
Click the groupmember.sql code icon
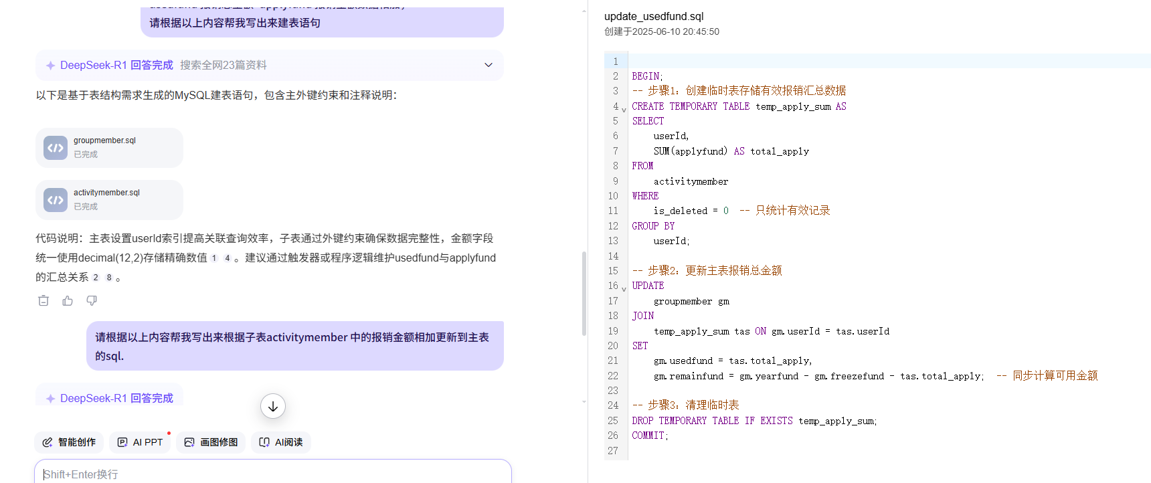click(56, 148)
